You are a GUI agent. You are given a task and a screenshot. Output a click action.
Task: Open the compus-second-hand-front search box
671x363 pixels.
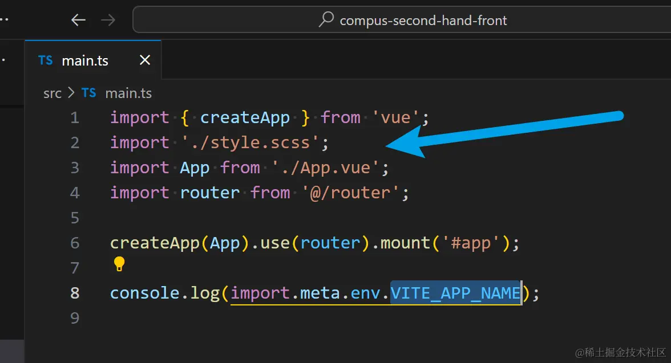402,20
